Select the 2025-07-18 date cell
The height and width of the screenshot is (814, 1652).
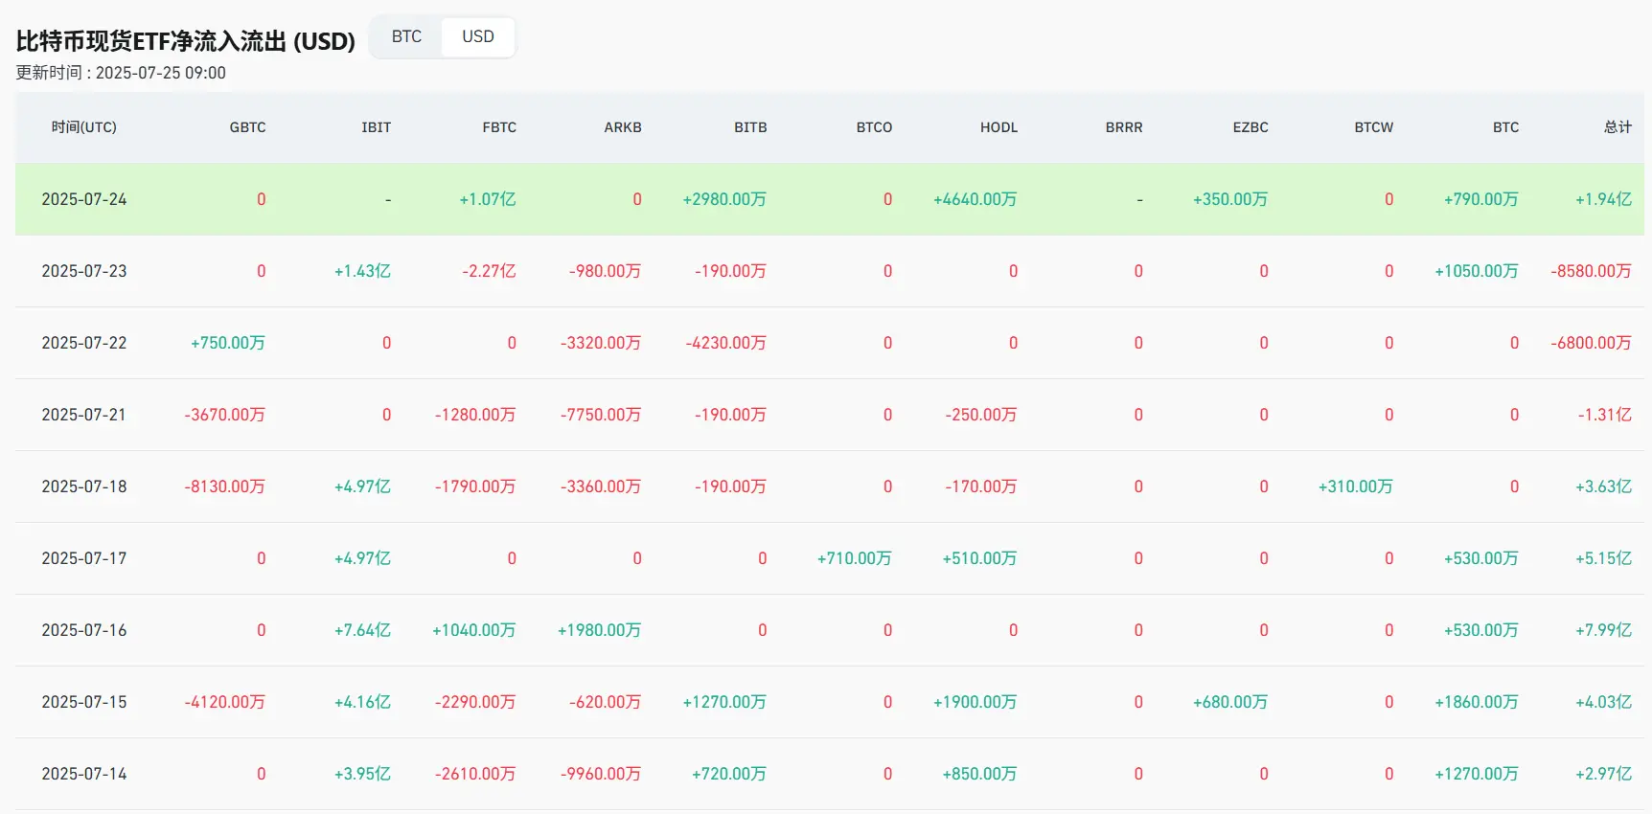(84, 486)
